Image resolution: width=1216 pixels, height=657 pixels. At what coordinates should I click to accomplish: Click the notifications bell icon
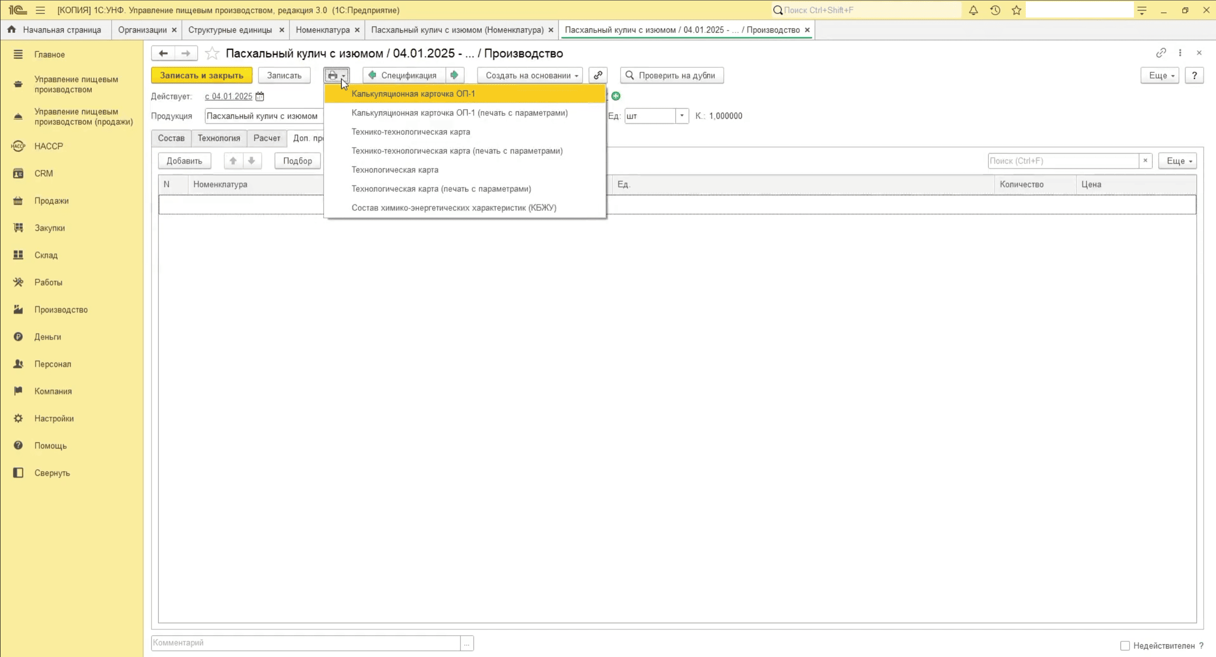(x=973, y=10)
